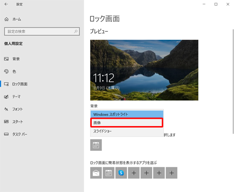Click the 個人用設定 section label
This screenshot has width=234, height=192.
coord(14,44)
